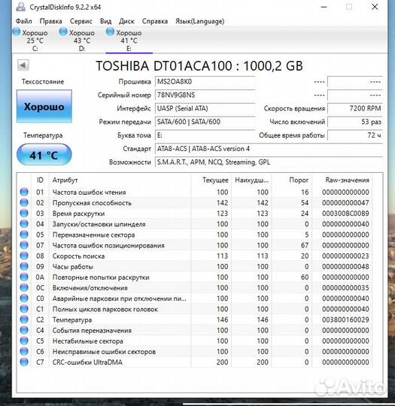
Task: Minimize the CrystalDiskInfo window
Action: point(324,7)
